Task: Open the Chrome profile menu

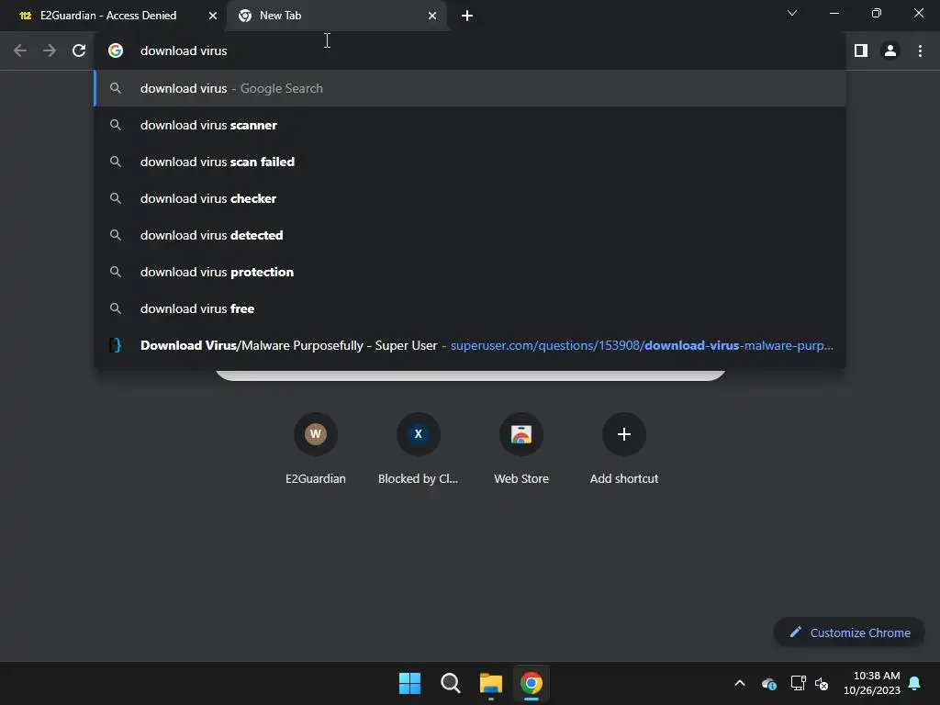Action: click(890, 51)
